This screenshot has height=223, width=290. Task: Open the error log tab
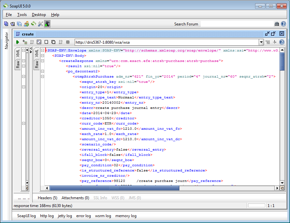click(83, 216)
